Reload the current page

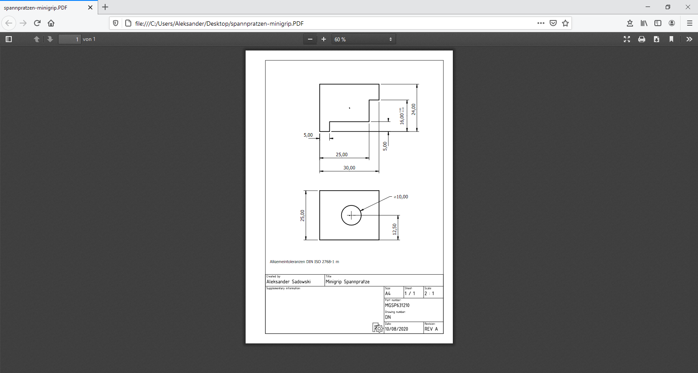tap(37, 23)
